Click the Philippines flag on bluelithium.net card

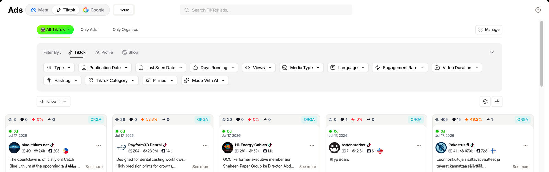tap(66, 151)
